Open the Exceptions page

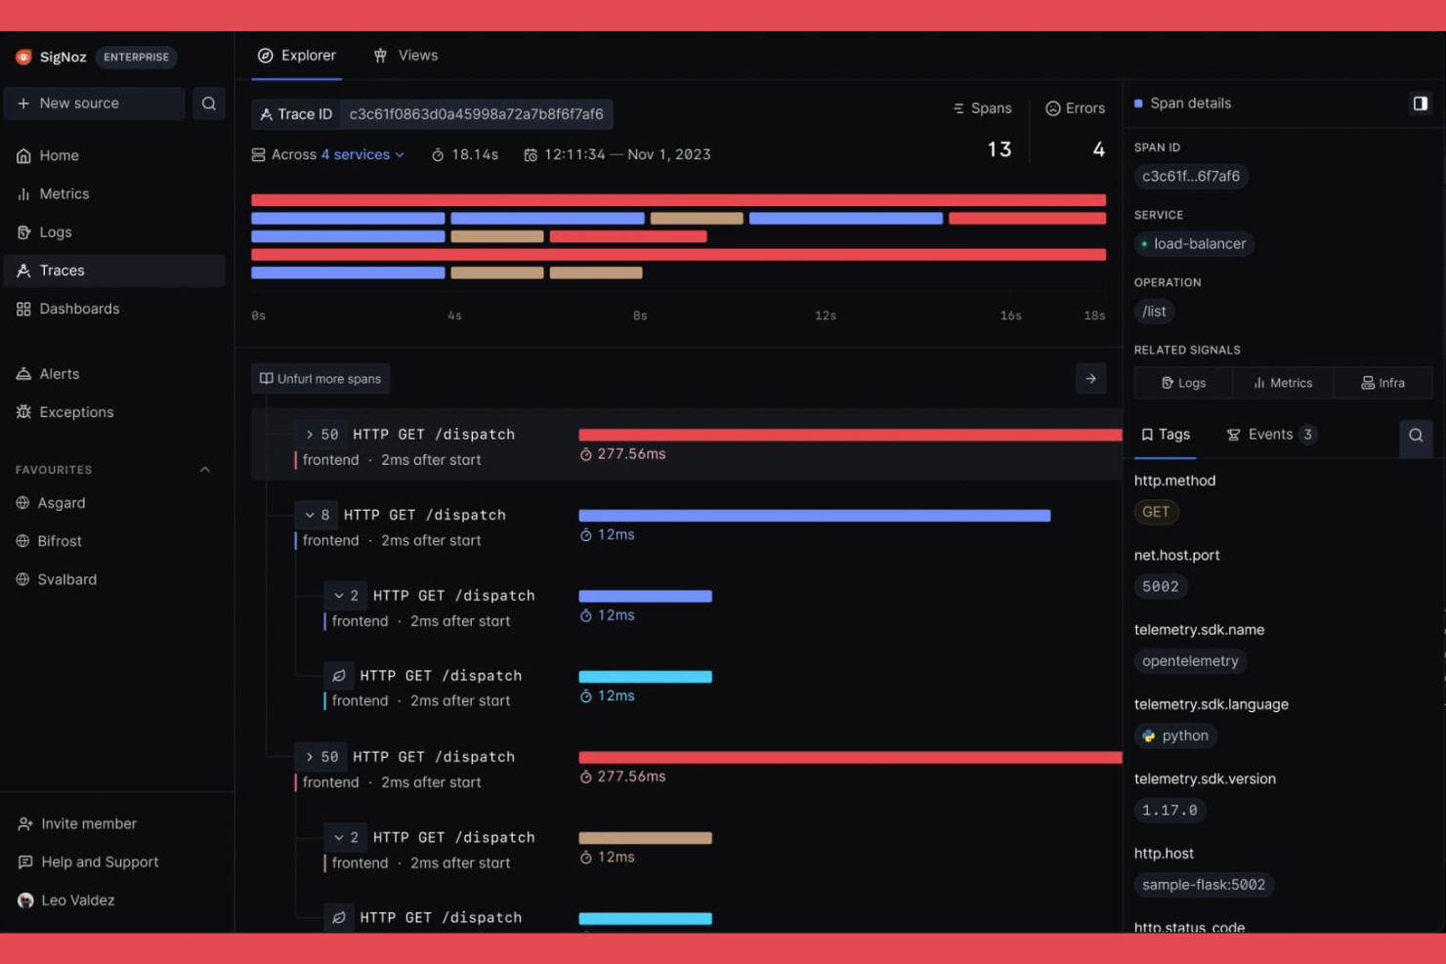point(75,411)
